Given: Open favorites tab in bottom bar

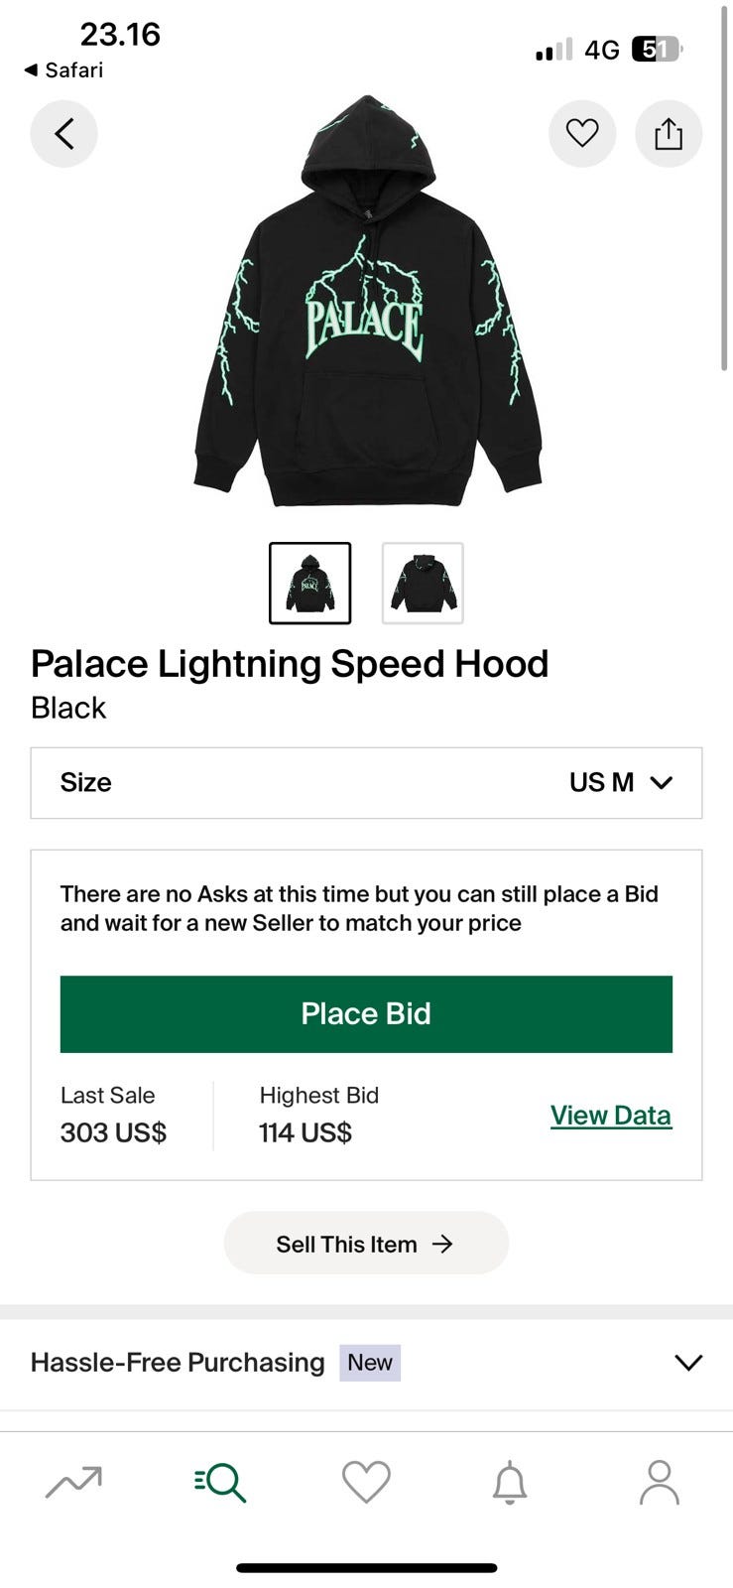Looking at the screenshot, I should [366, 1483].
